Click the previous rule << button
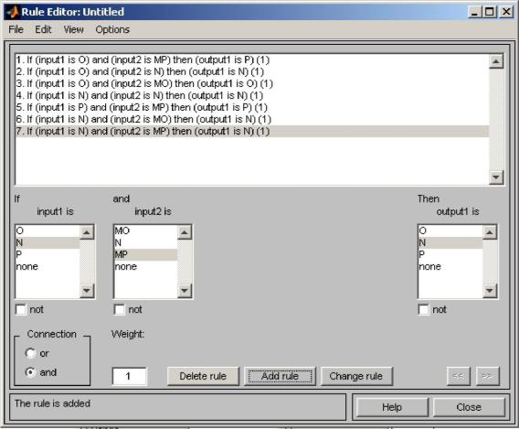The image size is (519, 429). click(x=458, y=376)
